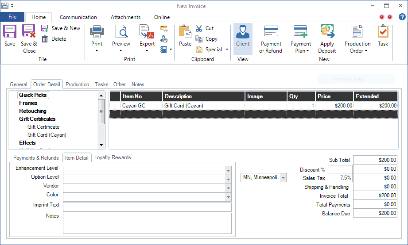408x245 pixels.
Task: Open the Paste Special dropdown arrow
Action: point(227,50)
